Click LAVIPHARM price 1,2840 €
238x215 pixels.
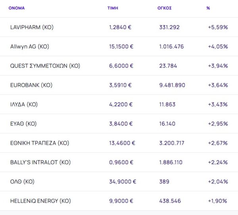(x=121, y=27)
